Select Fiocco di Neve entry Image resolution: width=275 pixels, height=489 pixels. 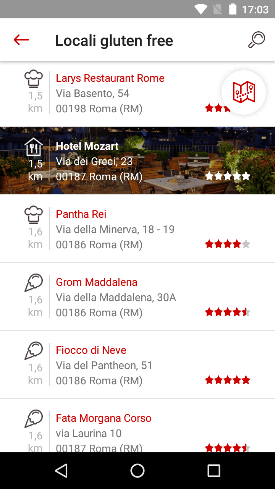point(91,350)
